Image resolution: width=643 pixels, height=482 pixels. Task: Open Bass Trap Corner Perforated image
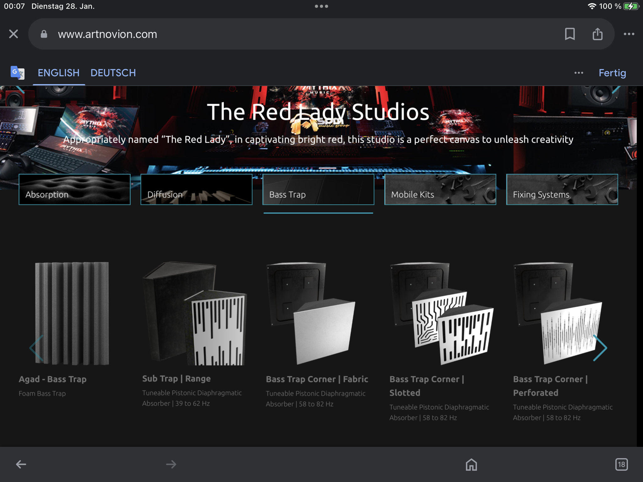pyautogui.click(x=558, y=313)
